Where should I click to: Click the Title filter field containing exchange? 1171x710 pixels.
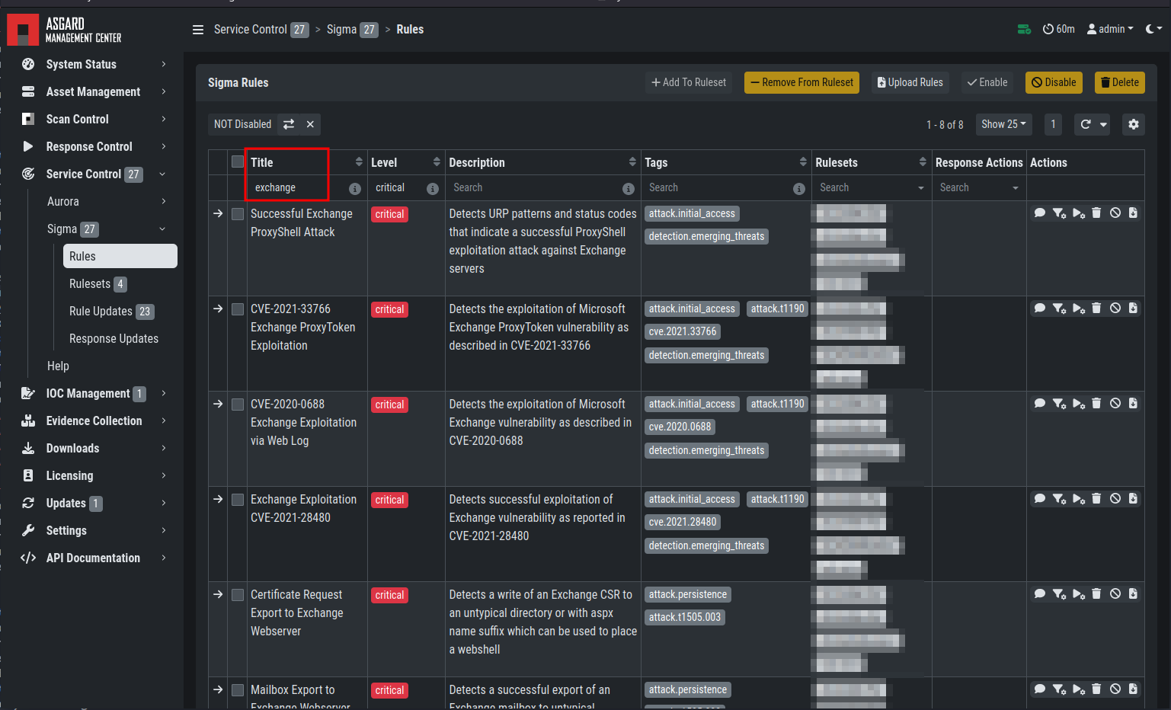pyautogui.click(x=298, y=188)
